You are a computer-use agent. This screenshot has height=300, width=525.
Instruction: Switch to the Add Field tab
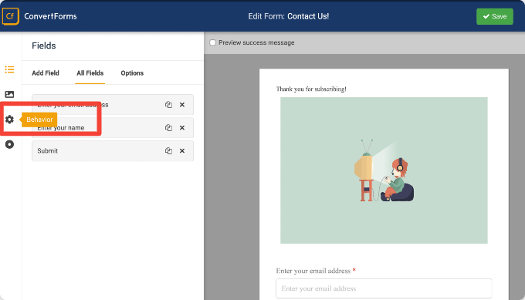tap(46, 73)
